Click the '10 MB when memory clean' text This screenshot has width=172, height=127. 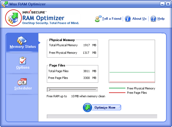pos(88,96)
